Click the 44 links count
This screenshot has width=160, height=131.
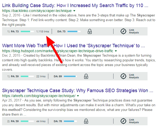(x=41, y=121)
